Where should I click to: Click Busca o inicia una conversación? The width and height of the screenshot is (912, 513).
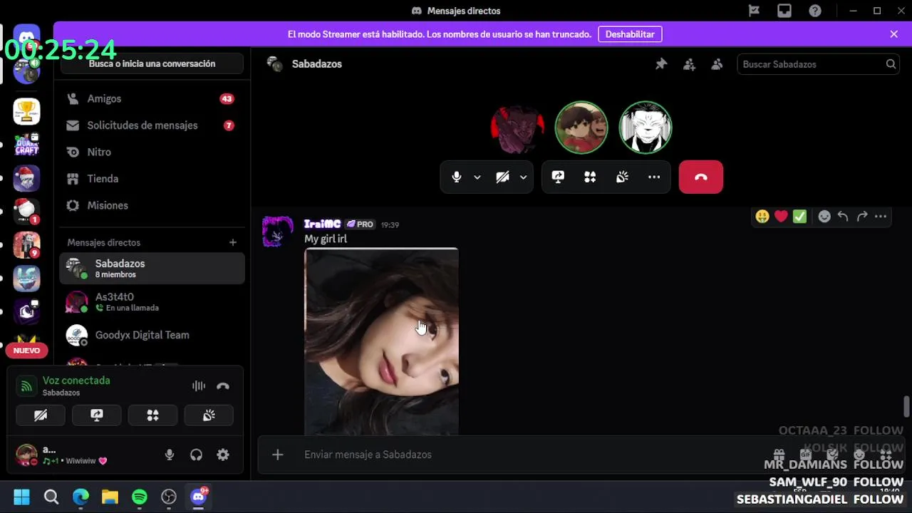[152, 64]
